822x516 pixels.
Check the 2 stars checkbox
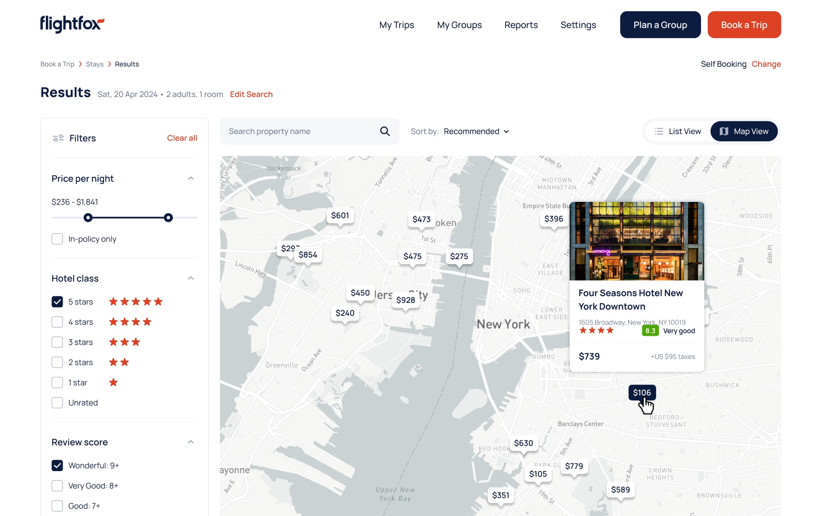pyautogui.click(x=57, y=362)
